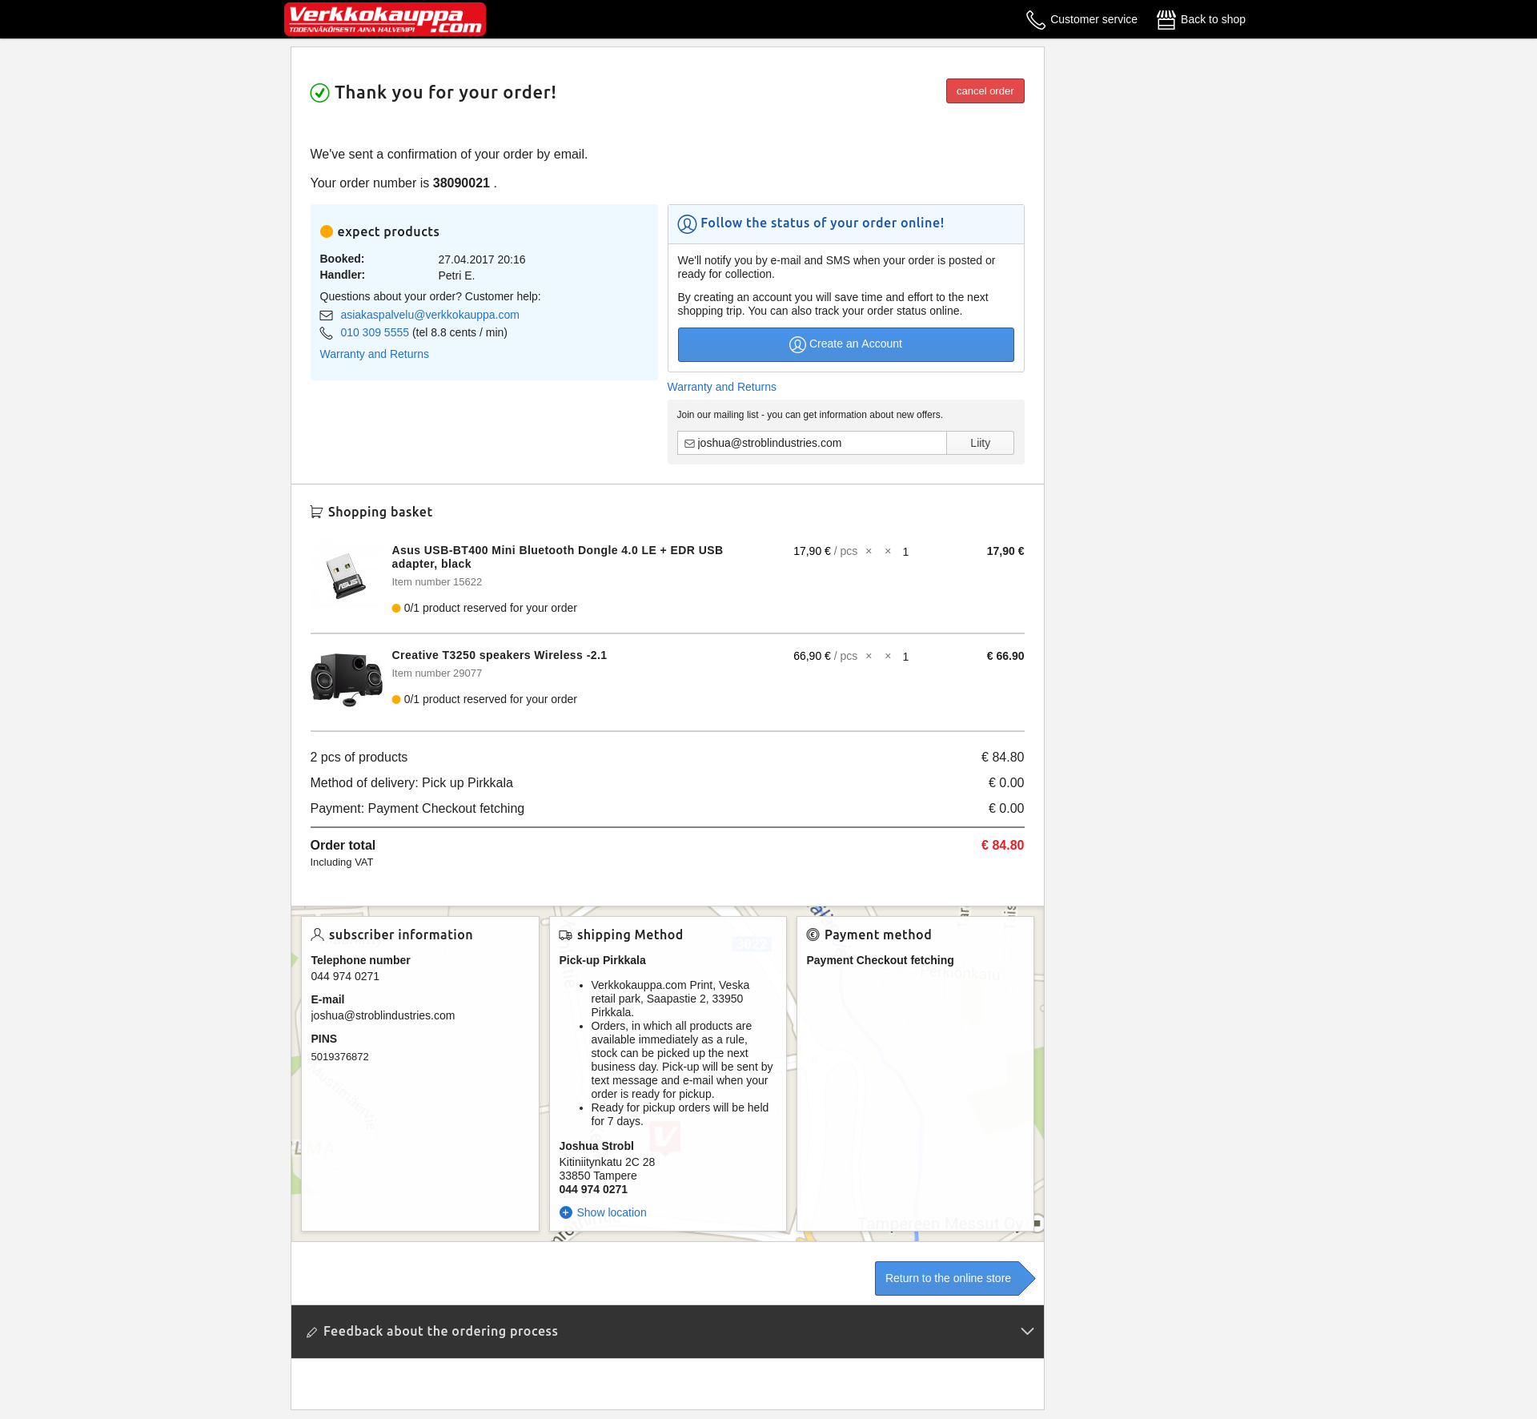This screenshot has width=1537, height=1419.
Task: Open the Creative T3250 speakers thumbnail
Action: click(x=347, y=679)
